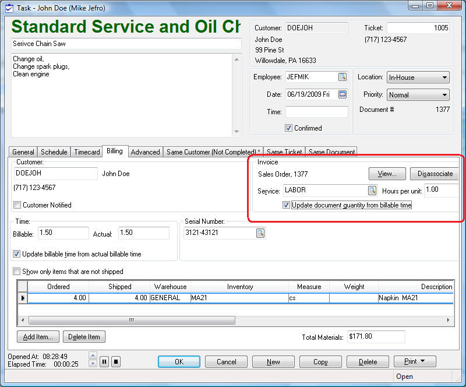This screenshot has width=466, height=387.
Task: Open the Print button dropdown menu
Action: click(415, 361)
